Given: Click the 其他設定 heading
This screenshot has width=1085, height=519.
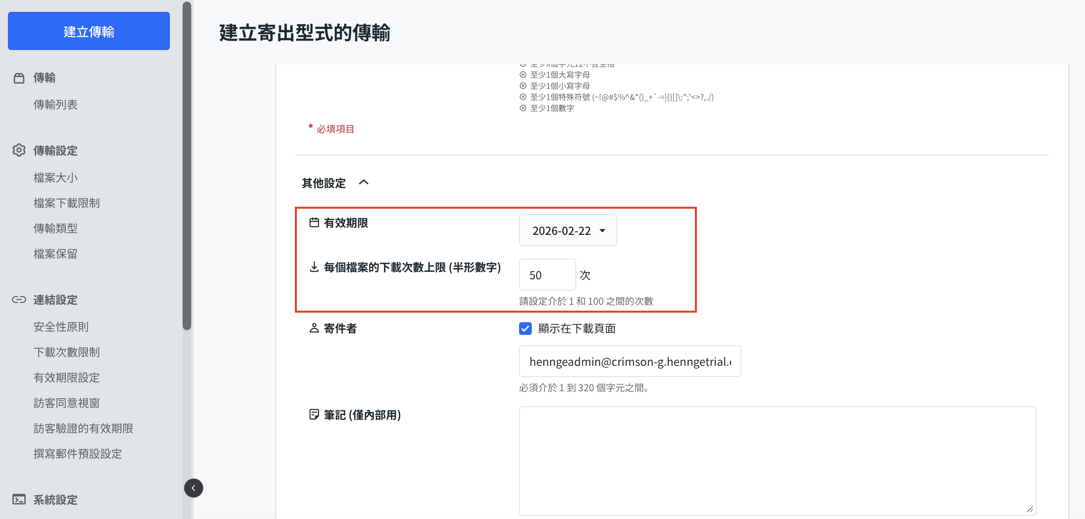Looking at the screenshot, I should coord(323,183).
